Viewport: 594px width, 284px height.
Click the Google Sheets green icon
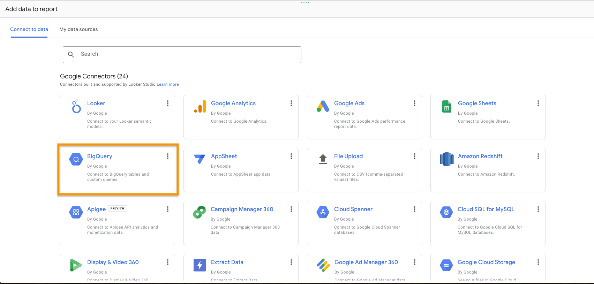(x=446, y=107)
